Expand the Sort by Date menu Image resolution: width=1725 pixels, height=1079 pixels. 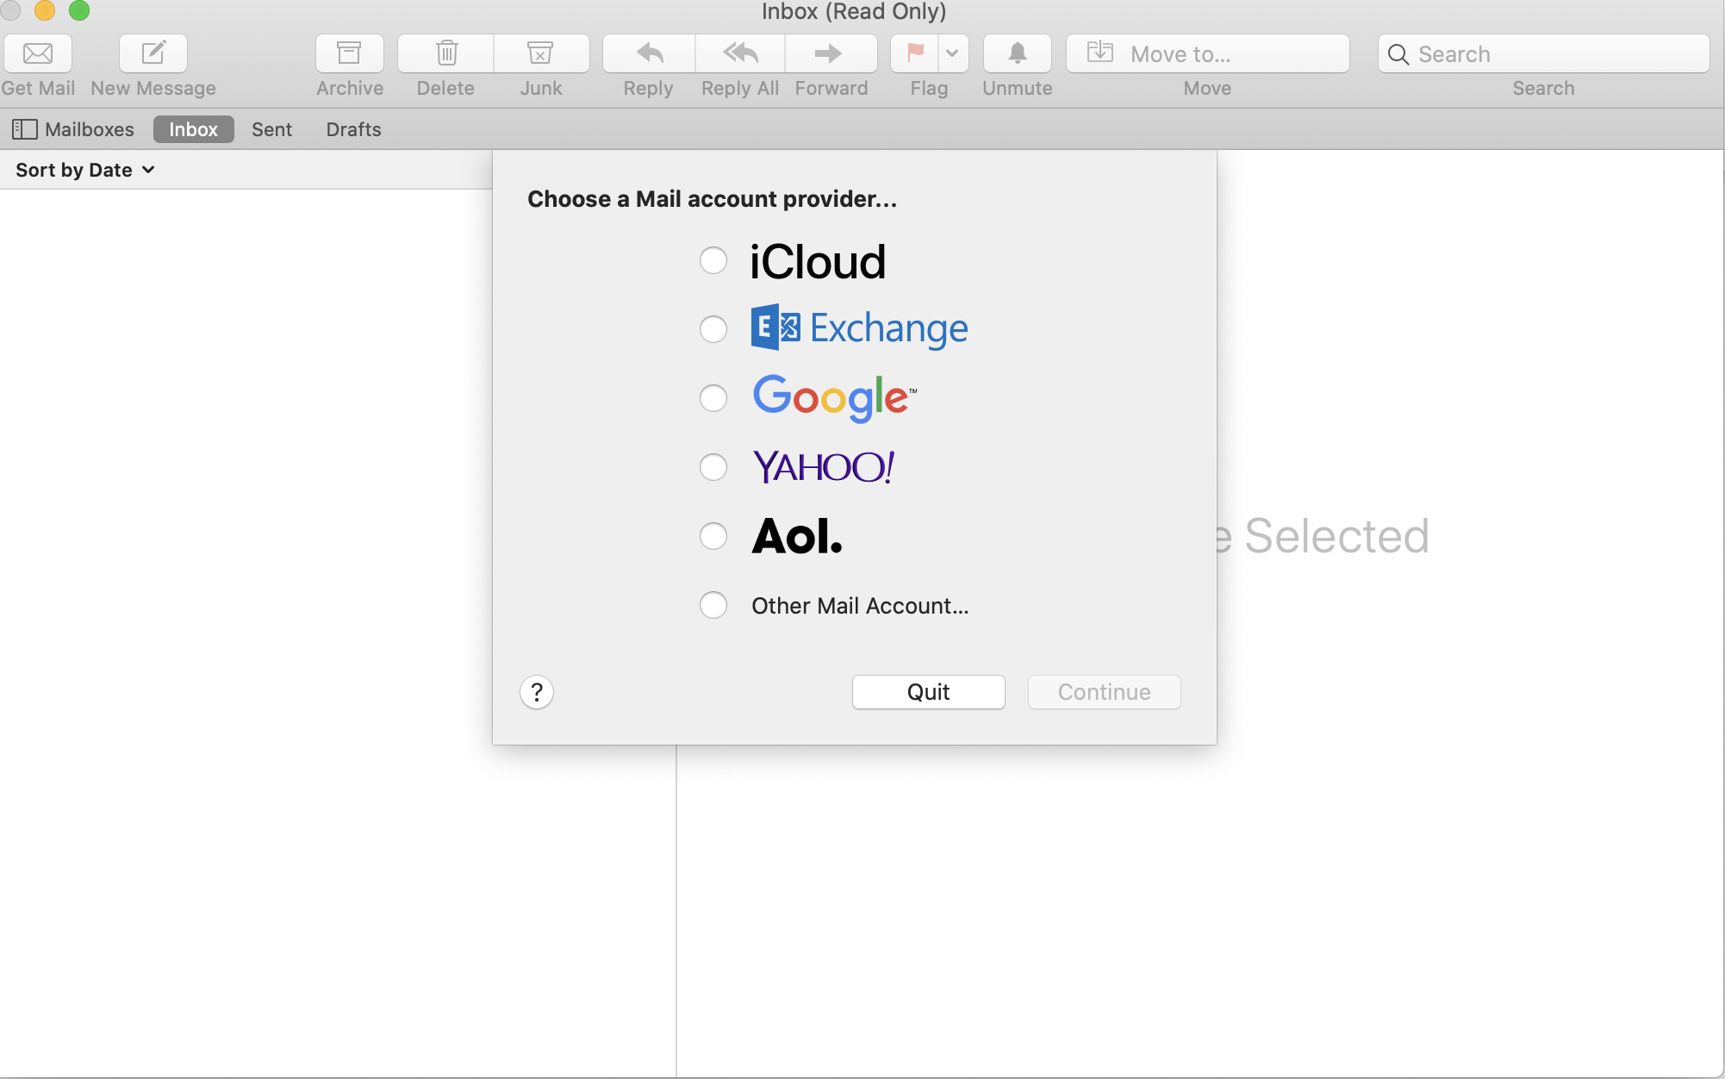point(84,170)
